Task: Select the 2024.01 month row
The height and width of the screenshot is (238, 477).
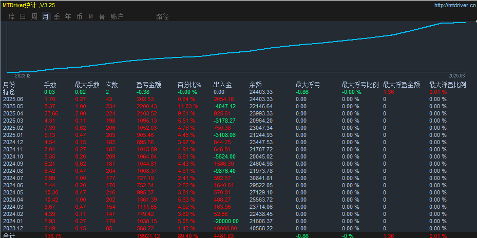Action: [238, 221]
